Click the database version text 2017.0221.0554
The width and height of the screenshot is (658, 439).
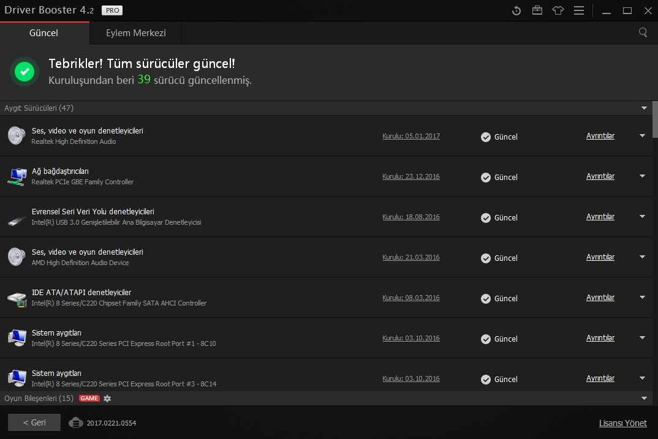pyautogui.click(x=112, y=423)
